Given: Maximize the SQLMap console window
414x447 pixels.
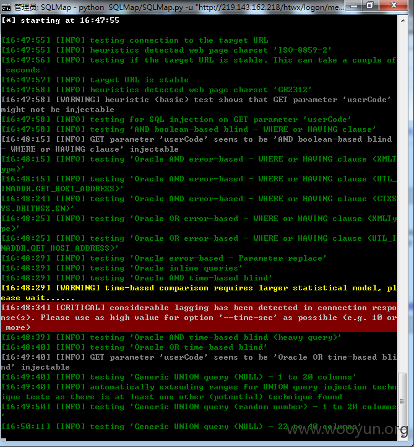Looking at the screenshot, I should click(370, 6).
